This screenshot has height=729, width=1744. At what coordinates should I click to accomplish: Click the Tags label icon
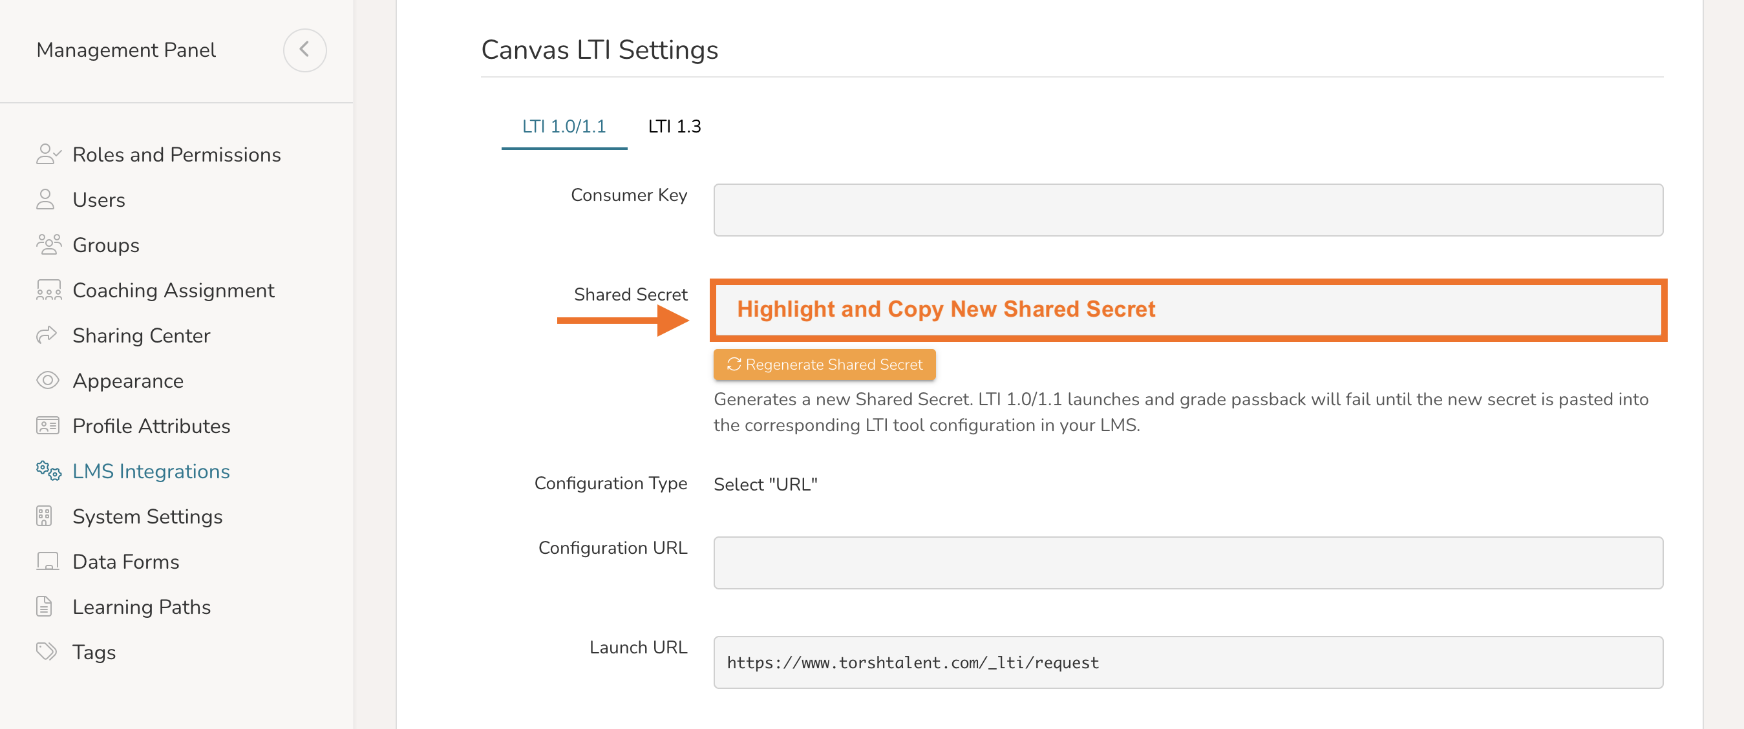(x=47, y=651)
